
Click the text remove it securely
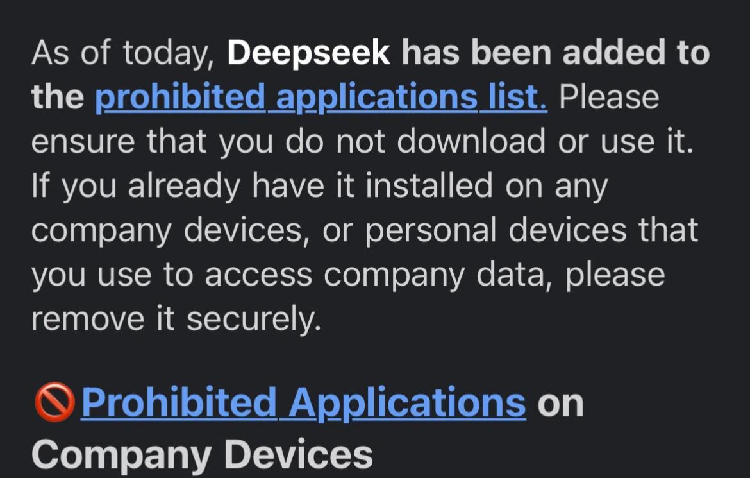tap(176, 320)
